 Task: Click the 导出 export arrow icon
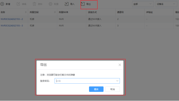[83, 4]
